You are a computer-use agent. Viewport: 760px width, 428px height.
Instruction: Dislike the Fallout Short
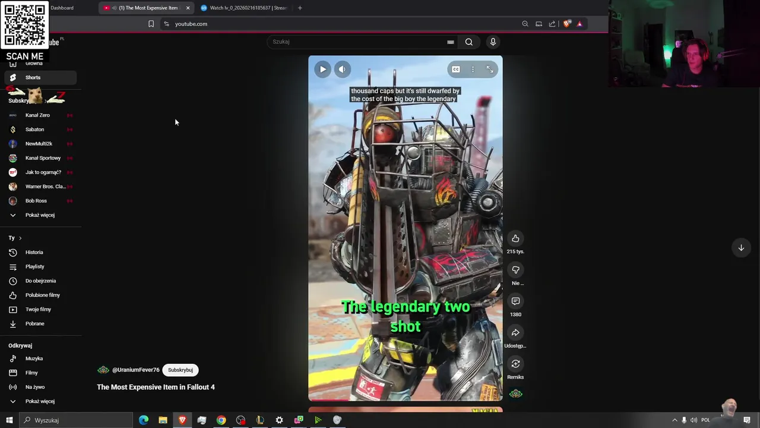(515, 270)
